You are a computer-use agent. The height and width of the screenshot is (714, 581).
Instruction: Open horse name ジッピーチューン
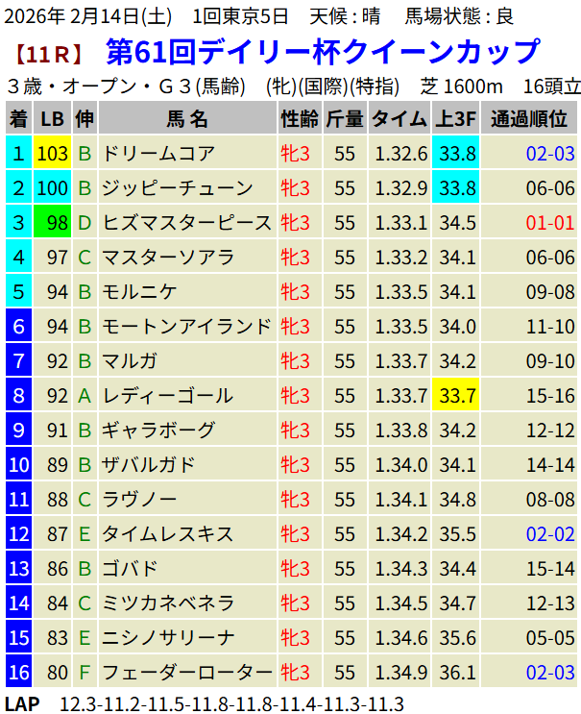point(178,188)
